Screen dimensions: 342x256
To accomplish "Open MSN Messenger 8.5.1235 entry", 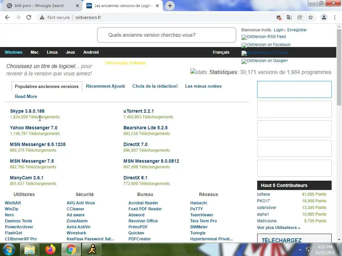I will tap(37, 144).
